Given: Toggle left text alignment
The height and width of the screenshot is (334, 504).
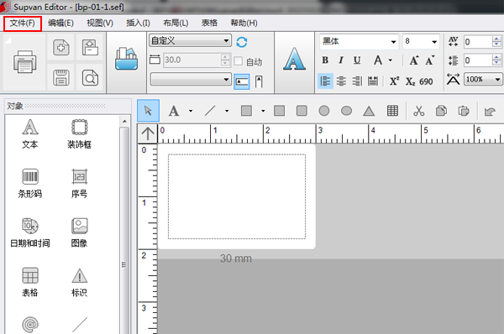Looking at the screenshot, I should click(325, 81).
